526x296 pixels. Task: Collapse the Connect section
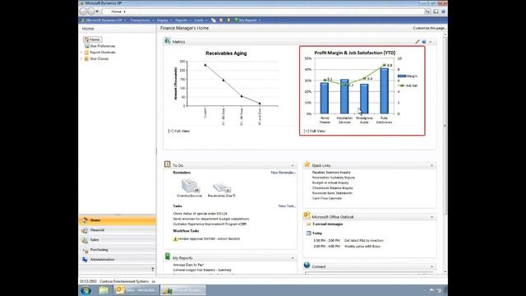tap(431, 266)
